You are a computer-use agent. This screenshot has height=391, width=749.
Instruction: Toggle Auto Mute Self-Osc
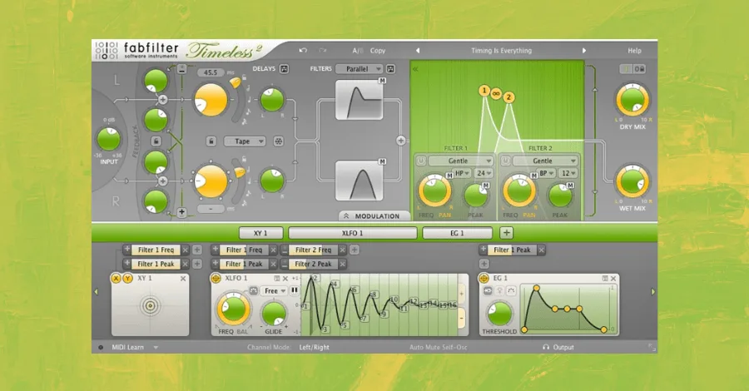click(x=438, y=347)
